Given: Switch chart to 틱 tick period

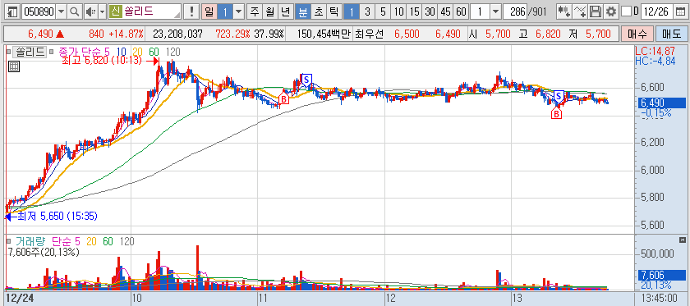Looking at the screenshot, I should coord(334,11).
